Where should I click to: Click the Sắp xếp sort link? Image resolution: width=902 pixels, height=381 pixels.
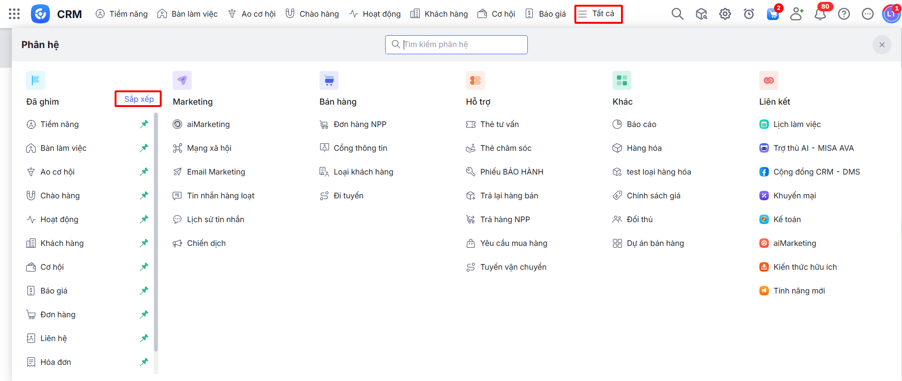click(138, 99)
